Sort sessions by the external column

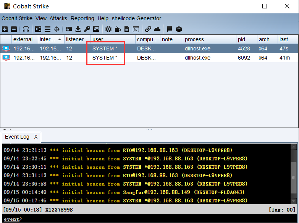(x=25, y=39)
